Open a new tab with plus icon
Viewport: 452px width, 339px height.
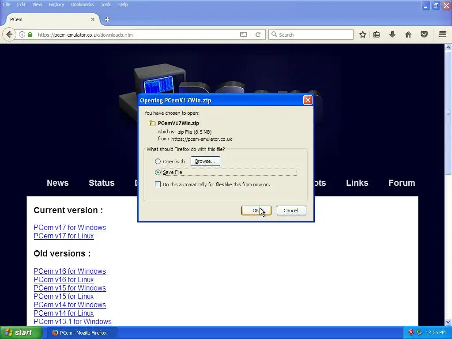[107, 19]
